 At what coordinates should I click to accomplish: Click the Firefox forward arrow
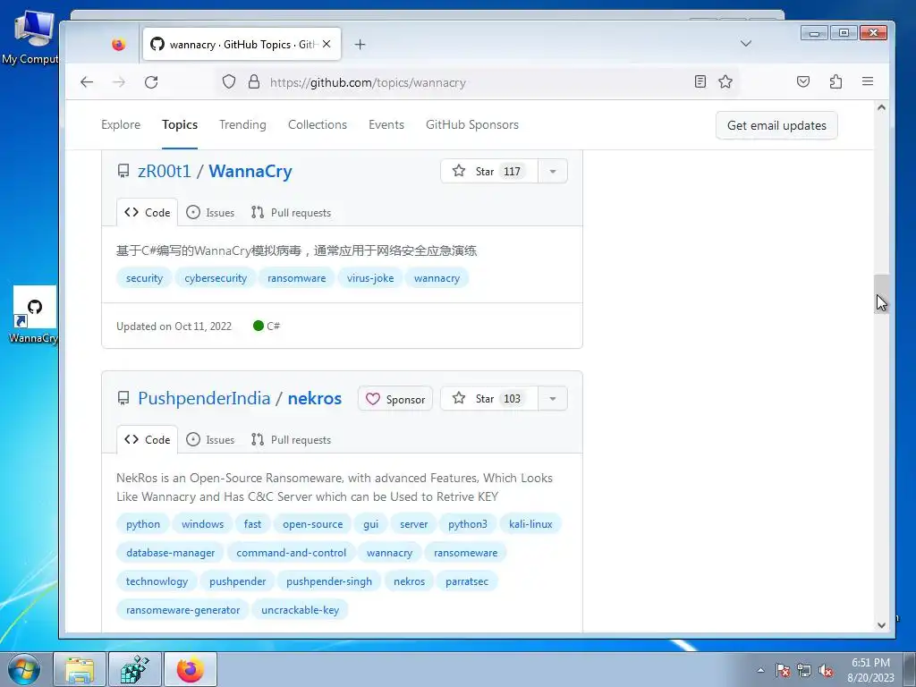(119, 82)
